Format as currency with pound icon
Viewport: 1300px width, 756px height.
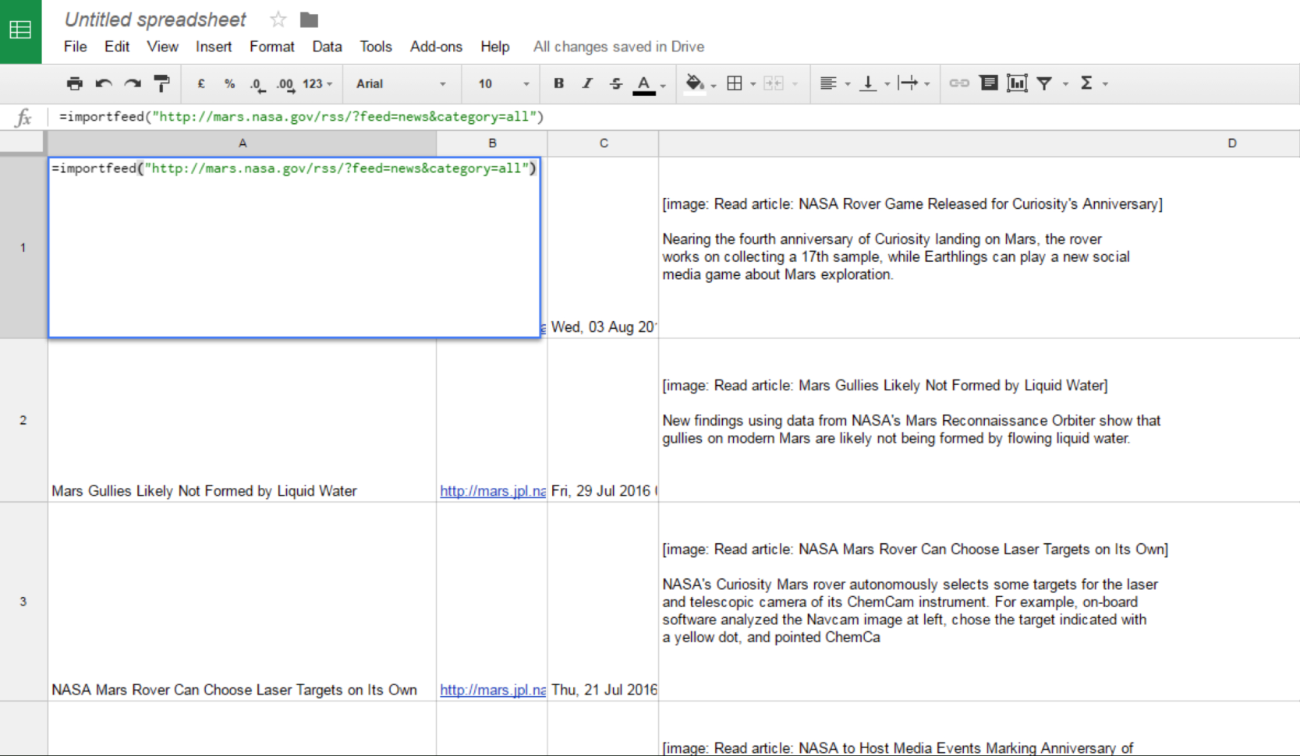pos(201,83)
